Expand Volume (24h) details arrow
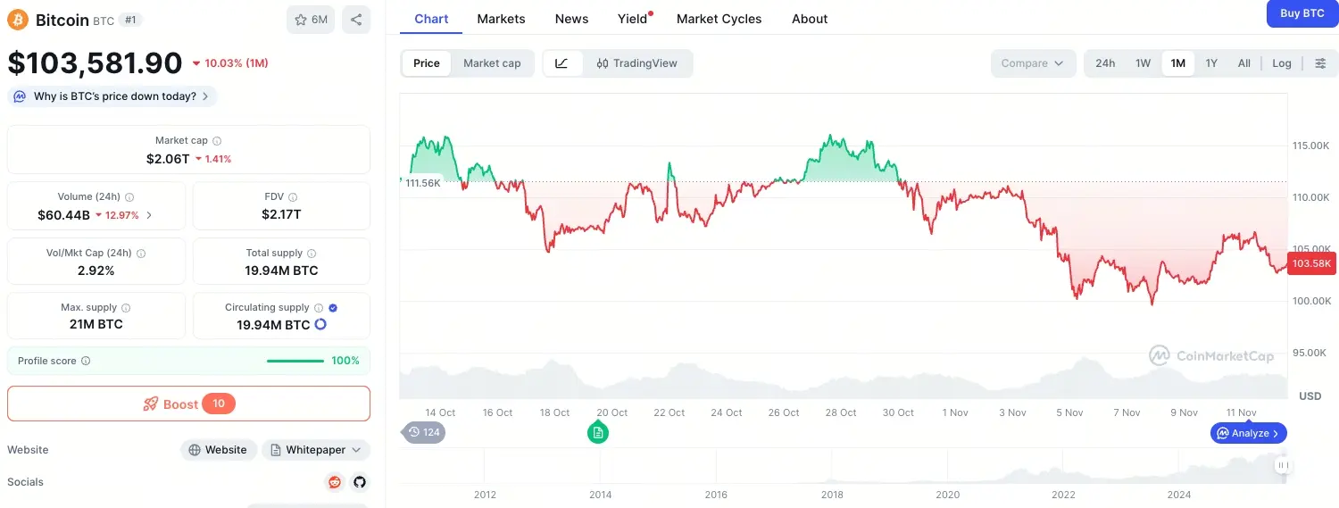This screenshot has width=1339, height=508. tap(149, 215)
